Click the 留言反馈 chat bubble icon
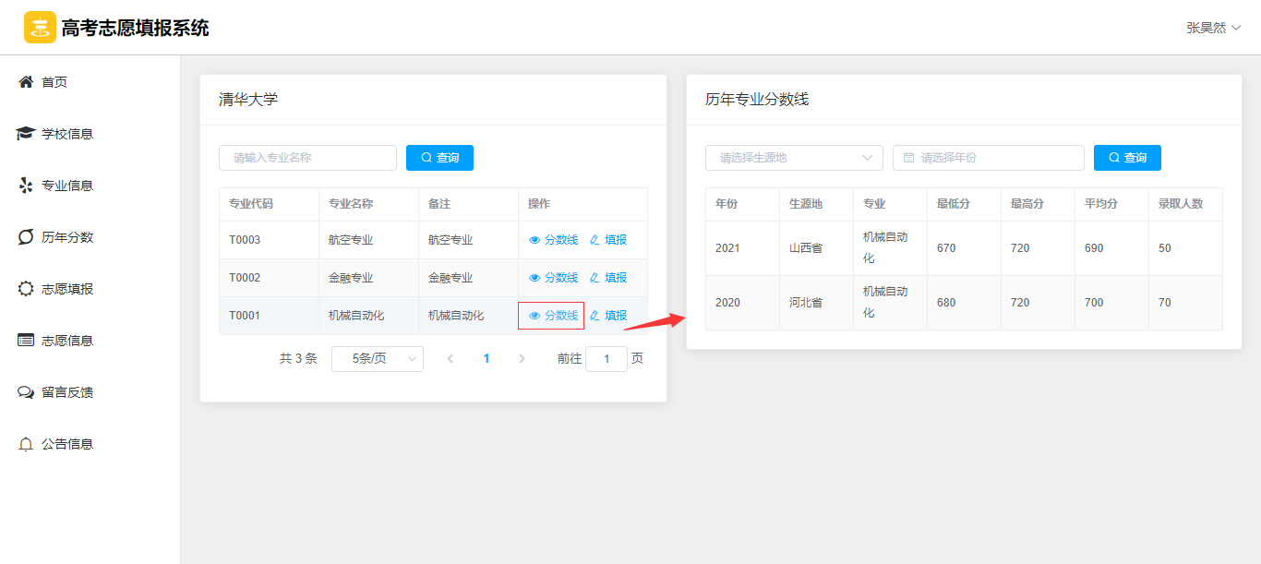The height and width of the screenshot is (564, 1261). coord(26,392)
